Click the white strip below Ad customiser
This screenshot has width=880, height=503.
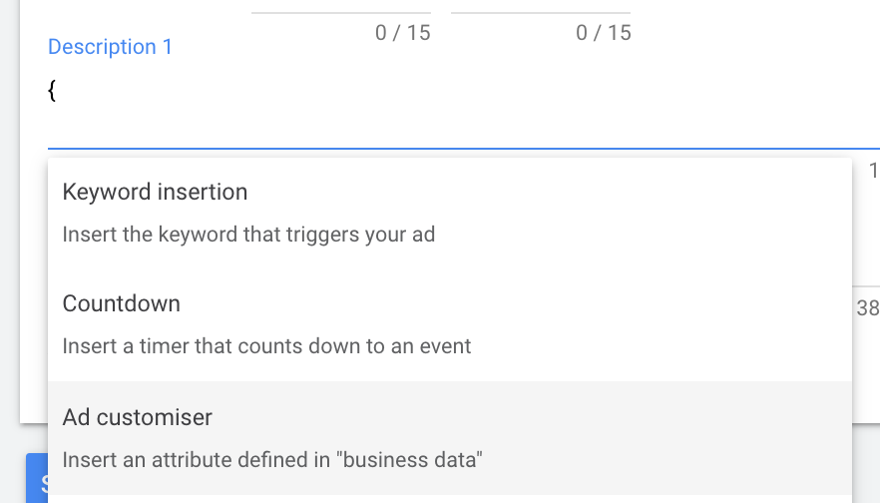click(x=449, y=498)
